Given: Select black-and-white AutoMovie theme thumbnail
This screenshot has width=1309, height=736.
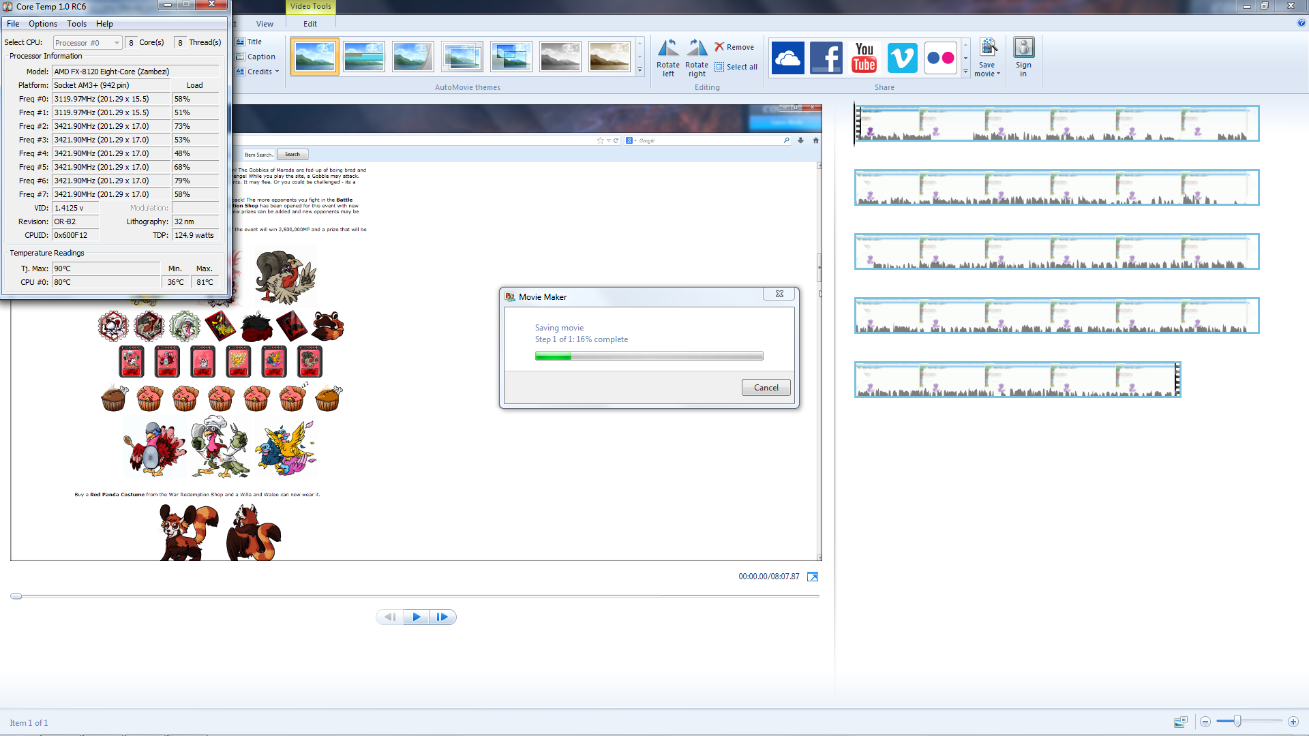Looking at the screenshot, I should (560, 57).
